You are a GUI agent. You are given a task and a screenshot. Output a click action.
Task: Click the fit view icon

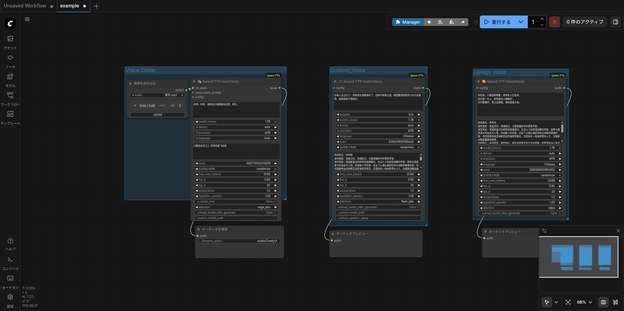(568, 302)
